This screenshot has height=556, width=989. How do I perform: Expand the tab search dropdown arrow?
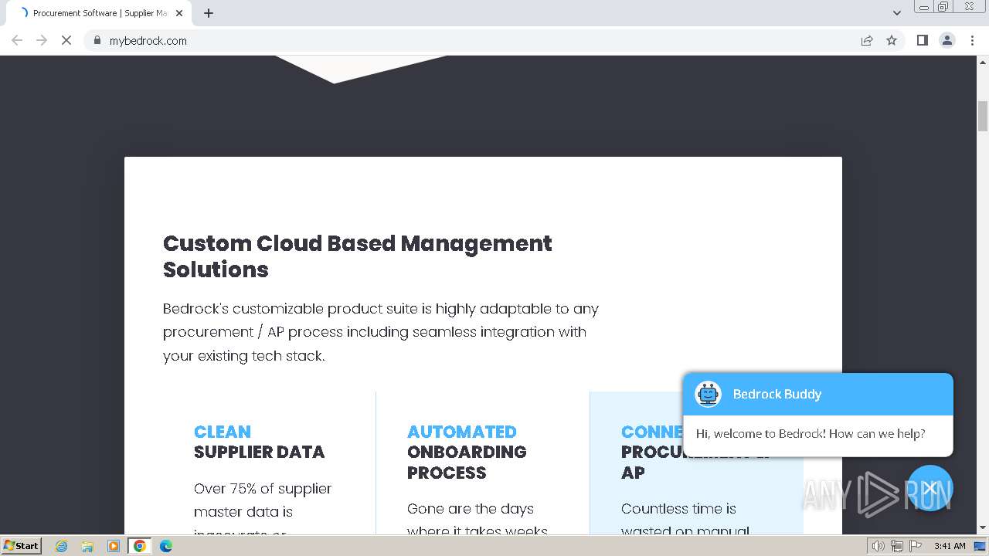pos(897,13)
